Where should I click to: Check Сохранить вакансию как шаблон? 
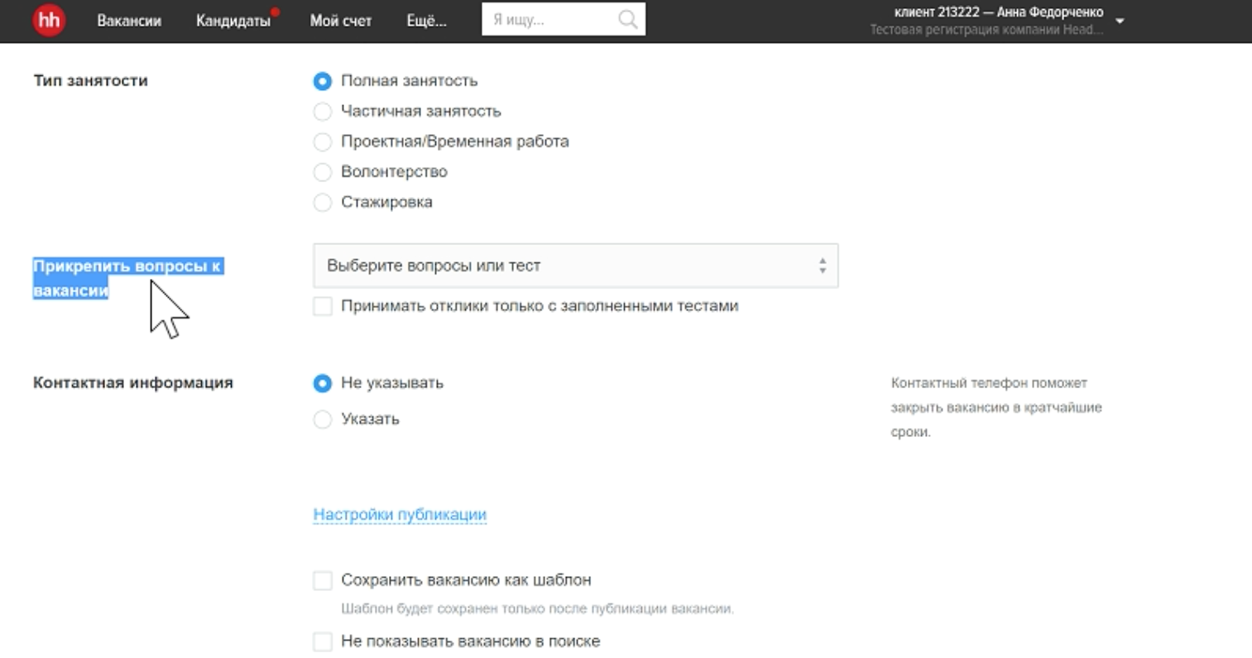click(x=323, y=580)
